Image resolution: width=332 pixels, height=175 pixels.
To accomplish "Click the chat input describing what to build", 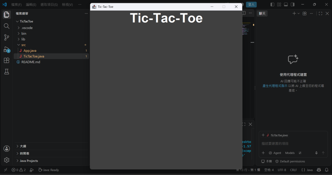I will [293, 144].
